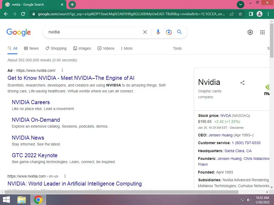Viewport: 274px width, 205px height.
Task: Open 'NVIDIA: World Leader' result
Action: tap(75, 184)
